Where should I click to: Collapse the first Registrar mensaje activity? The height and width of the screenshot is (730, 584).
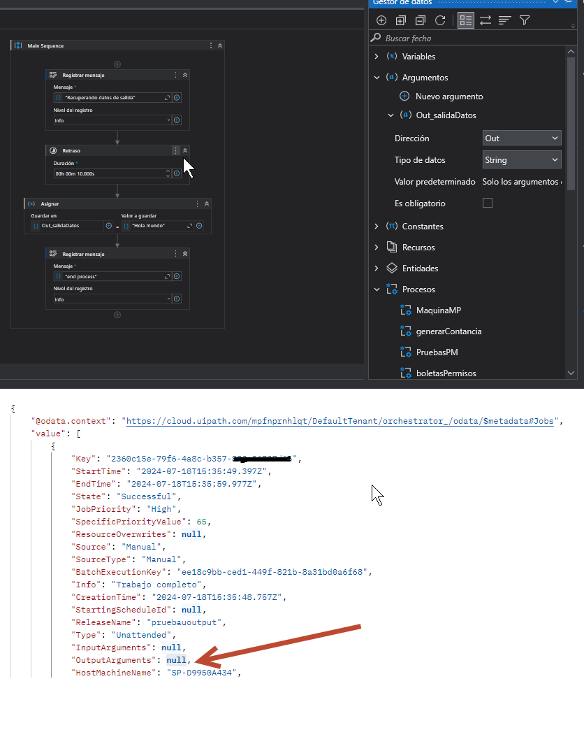tap(185, 75)
